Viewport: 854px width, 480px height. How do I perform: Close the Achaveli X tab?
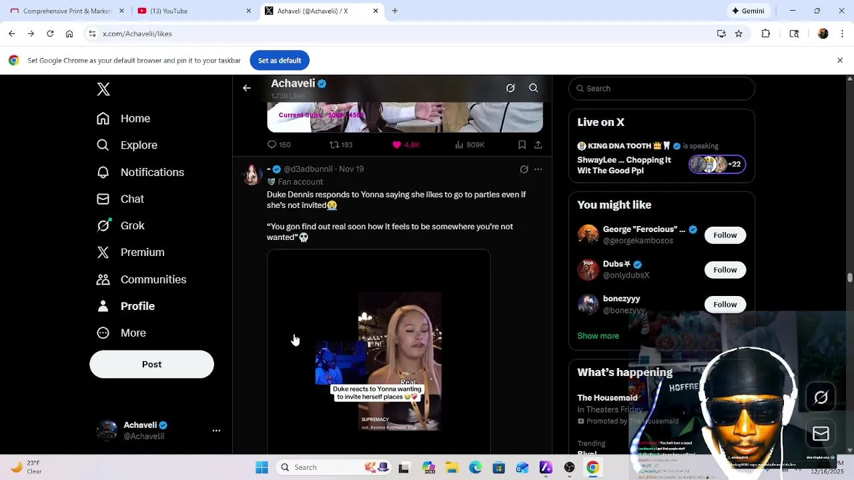pos(376,11)
